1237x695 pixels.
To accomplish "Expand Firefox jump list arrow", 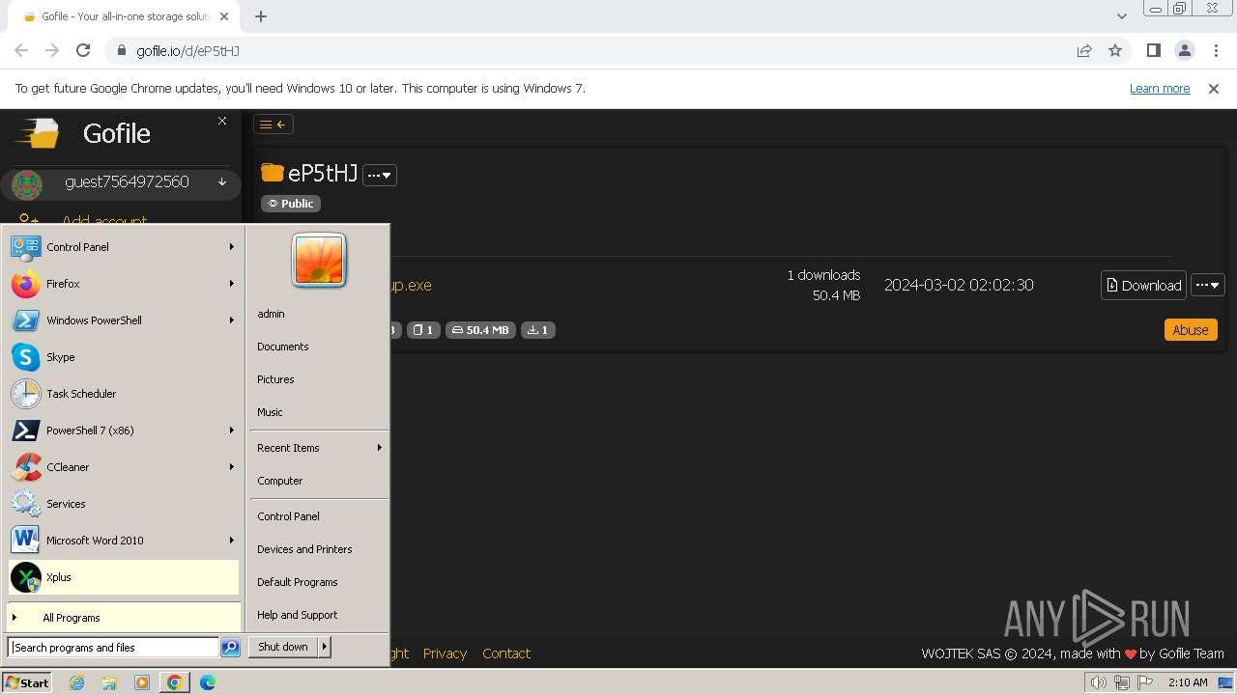I will 232,284.
